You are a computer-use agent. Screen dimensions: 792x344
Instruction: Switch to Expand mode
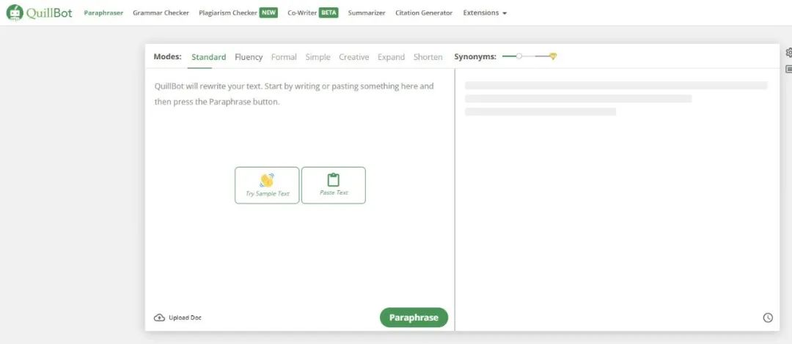(x=391, y=57)
